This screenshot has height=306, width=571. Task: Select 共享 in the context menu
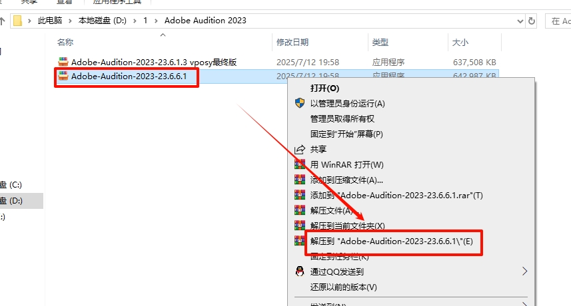[411, 150]
